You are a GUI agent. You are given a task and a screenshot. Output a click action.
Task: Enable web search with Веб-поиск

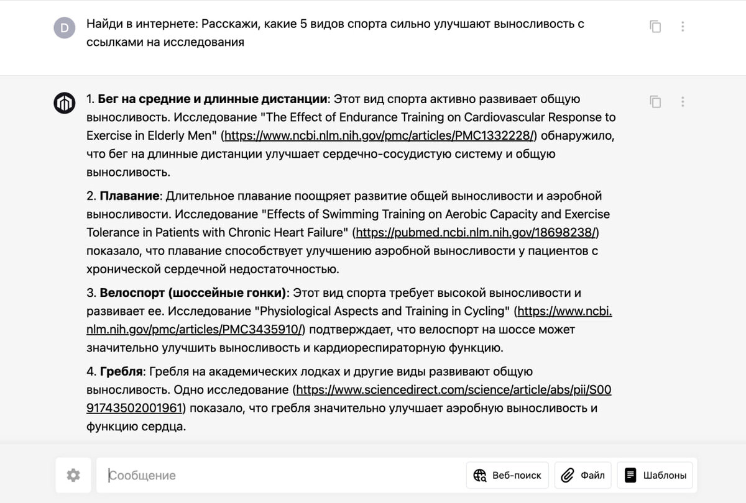pos(507,475)
